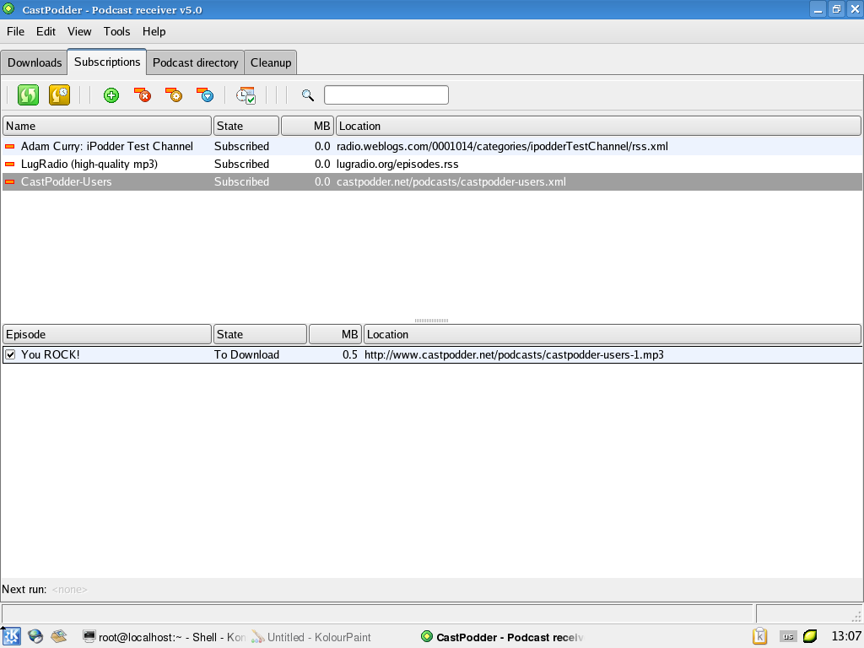This screenshot has width=864, height=648.
Task: Click the To Download state cell
Action: coord(246,355)
